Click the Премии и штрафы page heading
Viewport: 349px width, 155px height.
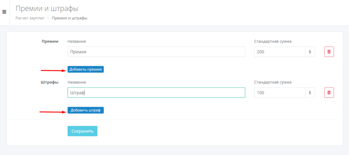point(47,9)
